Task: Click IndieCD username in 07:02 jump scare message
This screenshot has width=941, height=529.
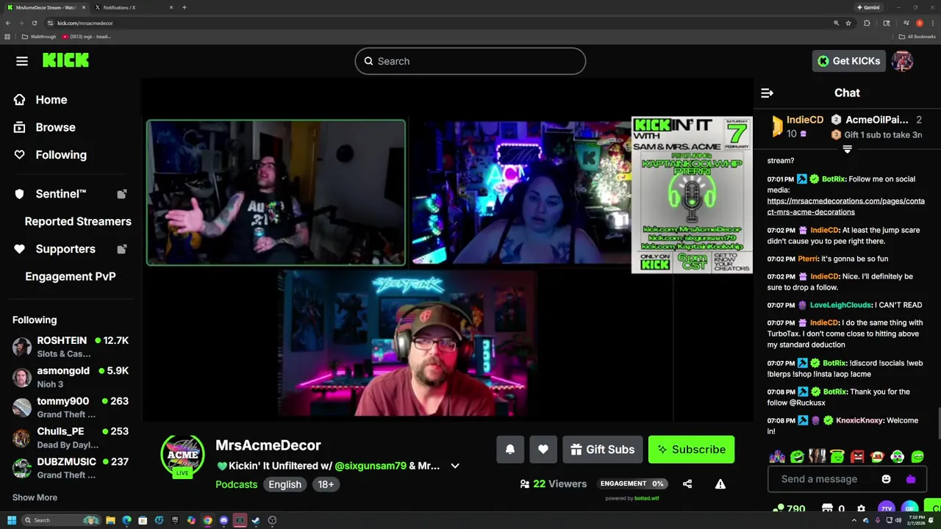Action: [x=823, y=230]
